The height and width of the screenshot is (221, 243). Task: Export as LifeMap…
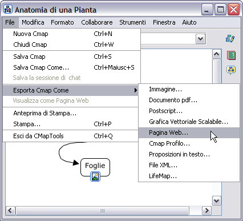(x=189, y=176)
